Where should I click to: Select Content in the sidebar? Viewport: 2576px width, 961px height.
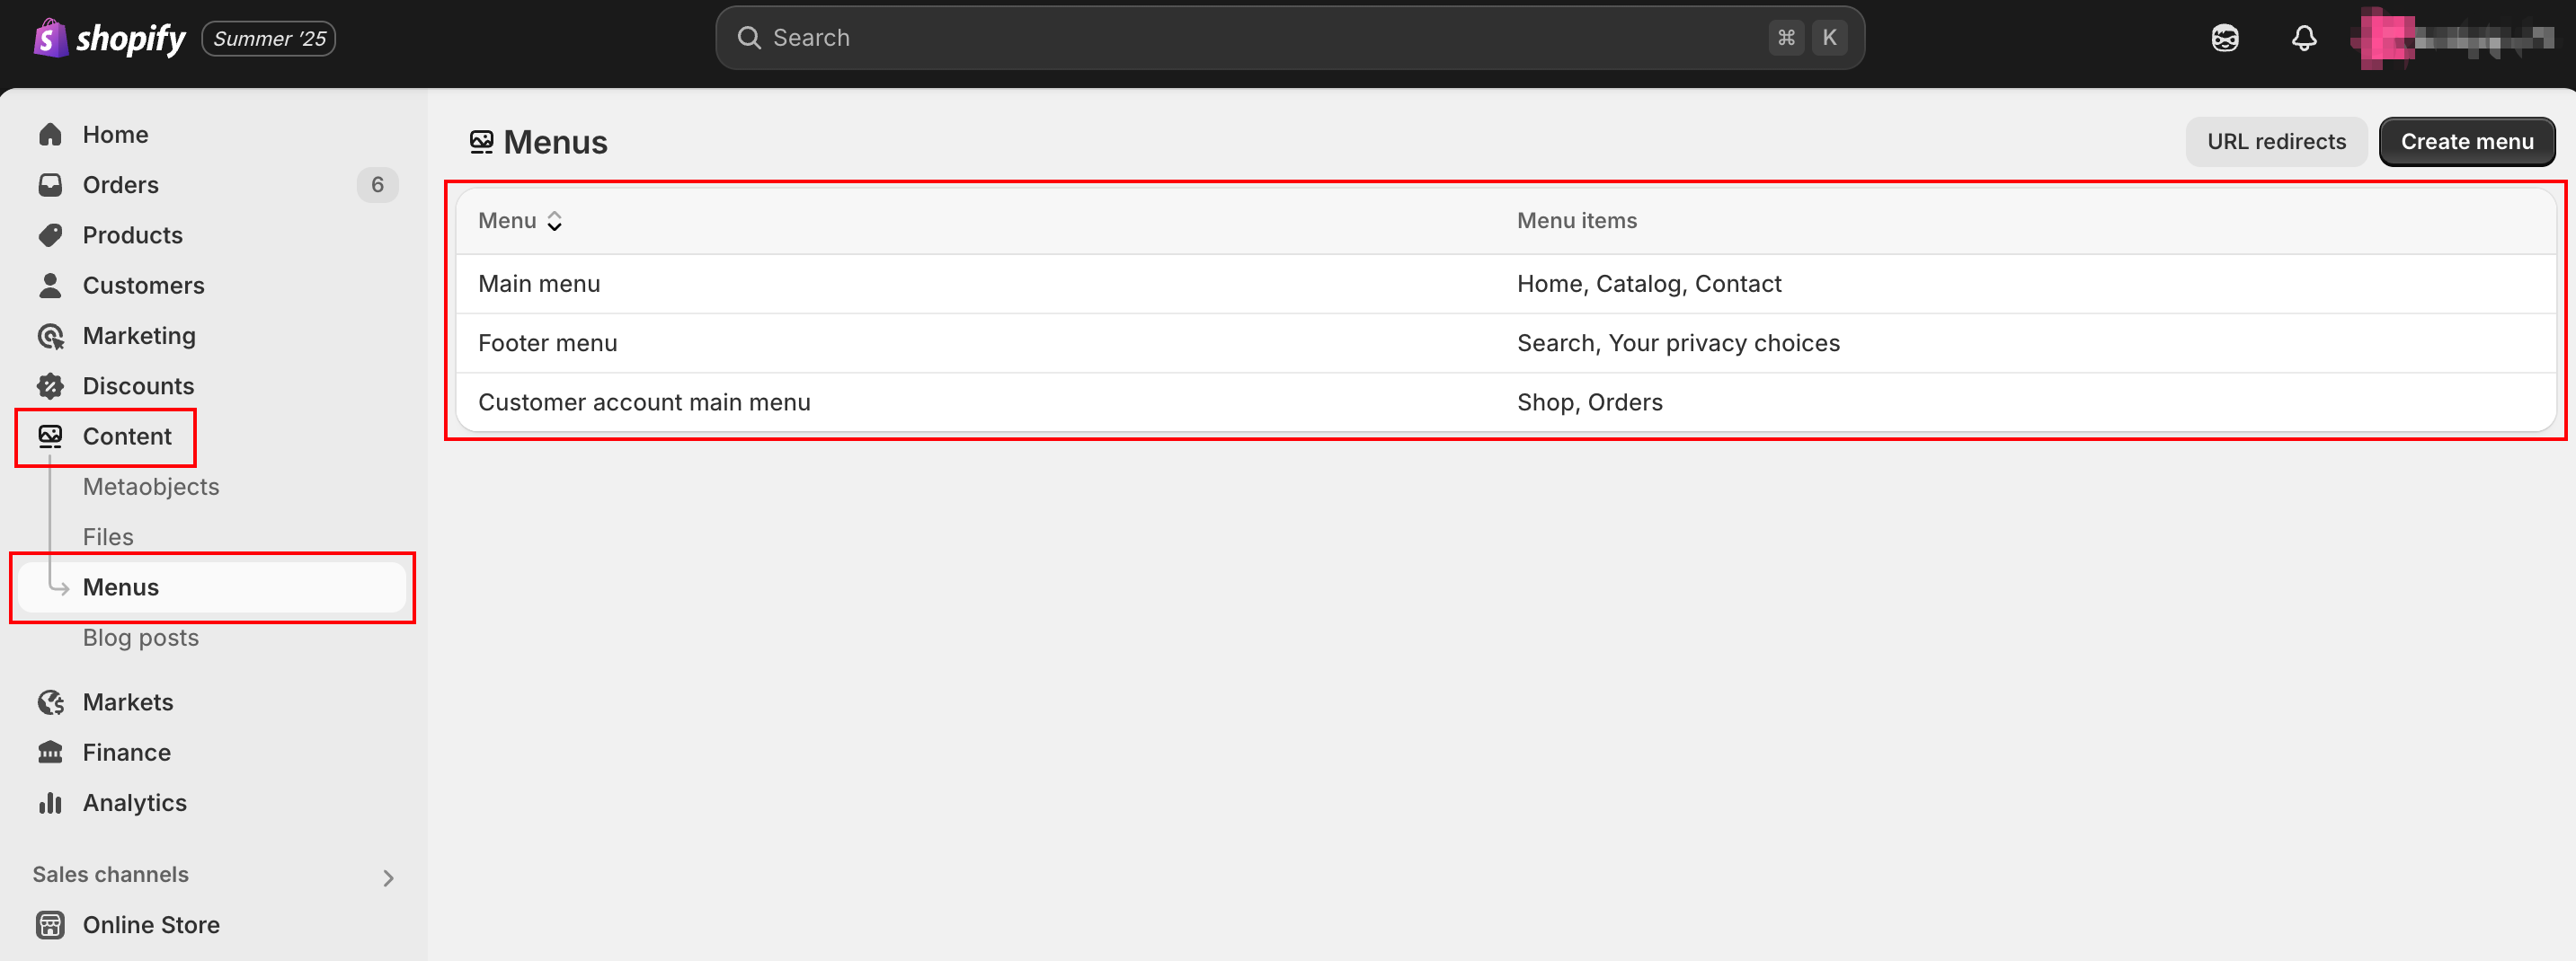click(127, 436)
